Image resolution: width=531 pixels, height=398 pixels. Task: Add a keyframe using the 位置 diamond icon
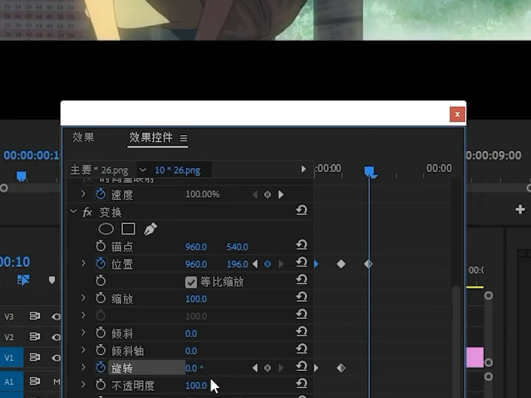click(267, 264)
